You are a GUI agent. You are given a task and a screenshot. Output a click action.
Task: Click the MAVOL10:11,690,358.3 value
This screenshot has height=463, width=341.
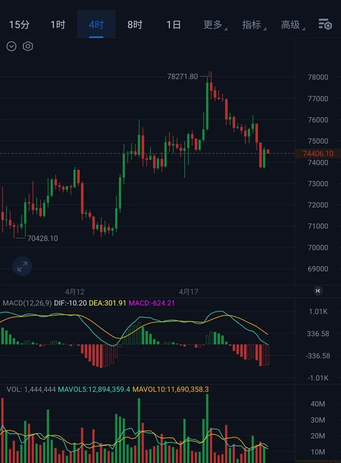pos(171,389)
